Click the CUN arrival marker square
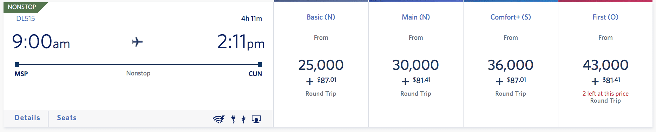This screenshot has width=656, height=132. point(260,65)
